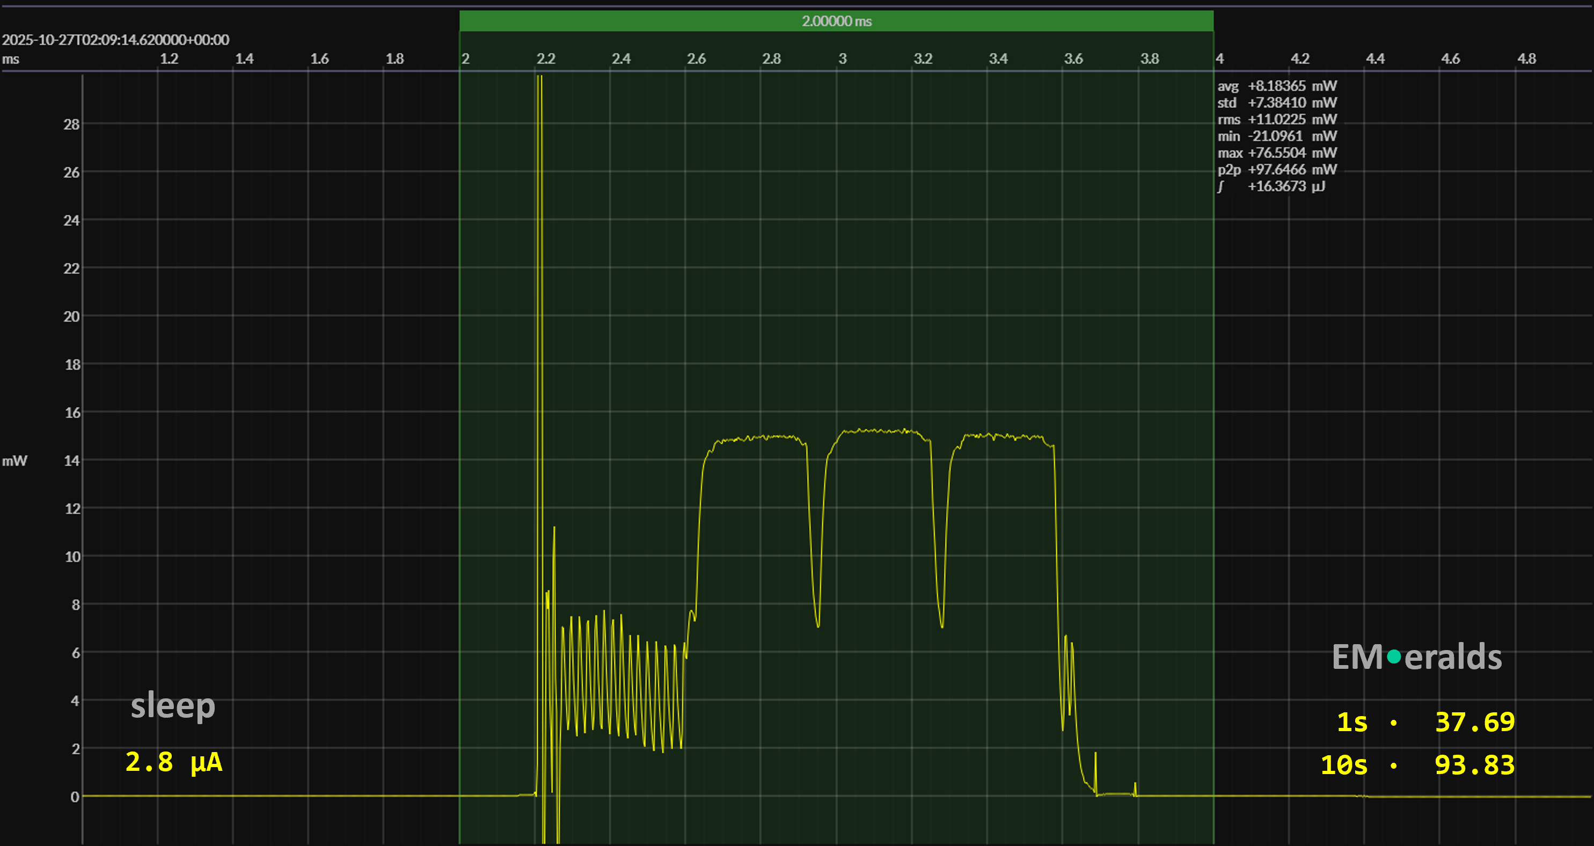Click the avg +8.18365 mW statistic
Image resolution: width=1594 pixels, height=846 pixels.
[1277, 86]
